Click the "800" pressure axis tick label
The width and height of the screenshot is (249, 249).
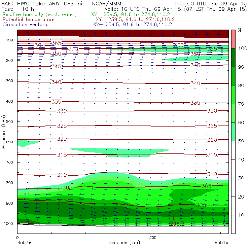click(x=9, y=183)
